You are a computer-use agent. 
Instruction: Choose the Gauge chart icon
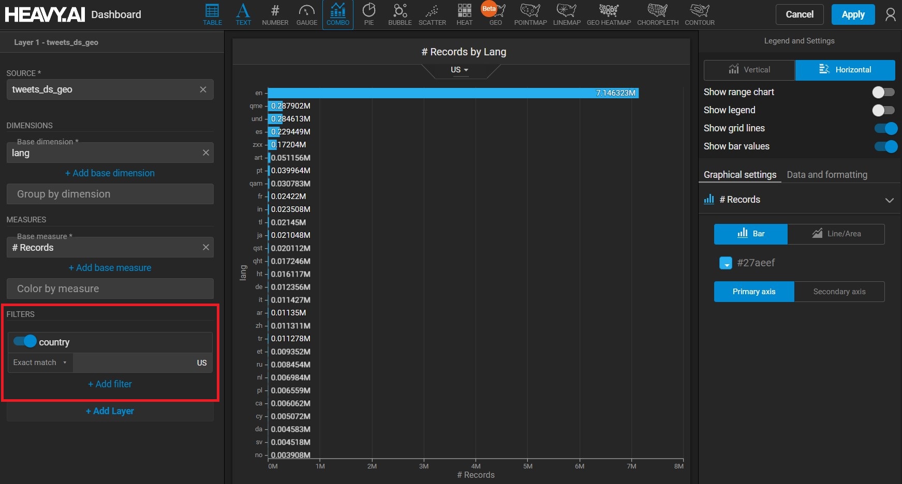pos(306,14)
